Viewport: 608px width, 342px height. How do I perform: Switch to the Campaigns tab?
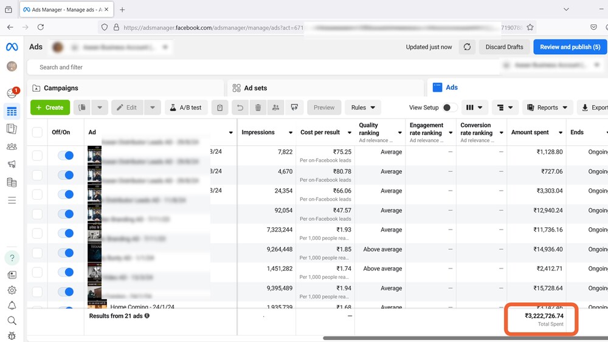pos(61,88)
